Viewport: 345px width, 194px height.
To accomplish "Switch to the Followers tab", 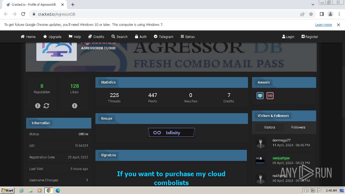I will 298,127.
